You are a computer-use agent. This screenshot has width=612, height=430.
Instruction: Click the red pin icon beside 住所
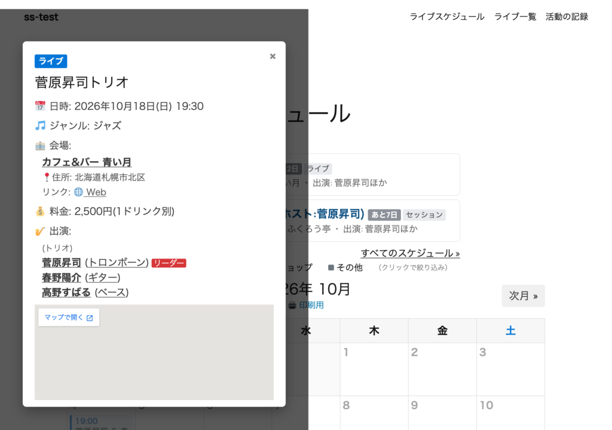[47, 177]
